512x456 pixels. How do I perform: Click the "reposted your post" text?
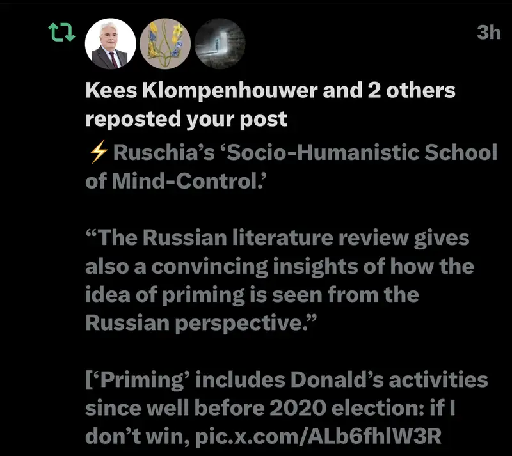click(186, 118)
